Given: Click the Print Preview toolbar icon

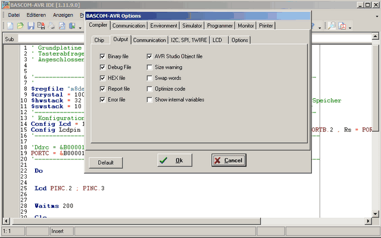Looking at the screenshot, I should (62, 26).
